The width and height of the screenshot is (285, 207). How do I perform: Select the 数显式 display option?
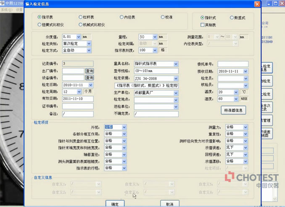231,17
